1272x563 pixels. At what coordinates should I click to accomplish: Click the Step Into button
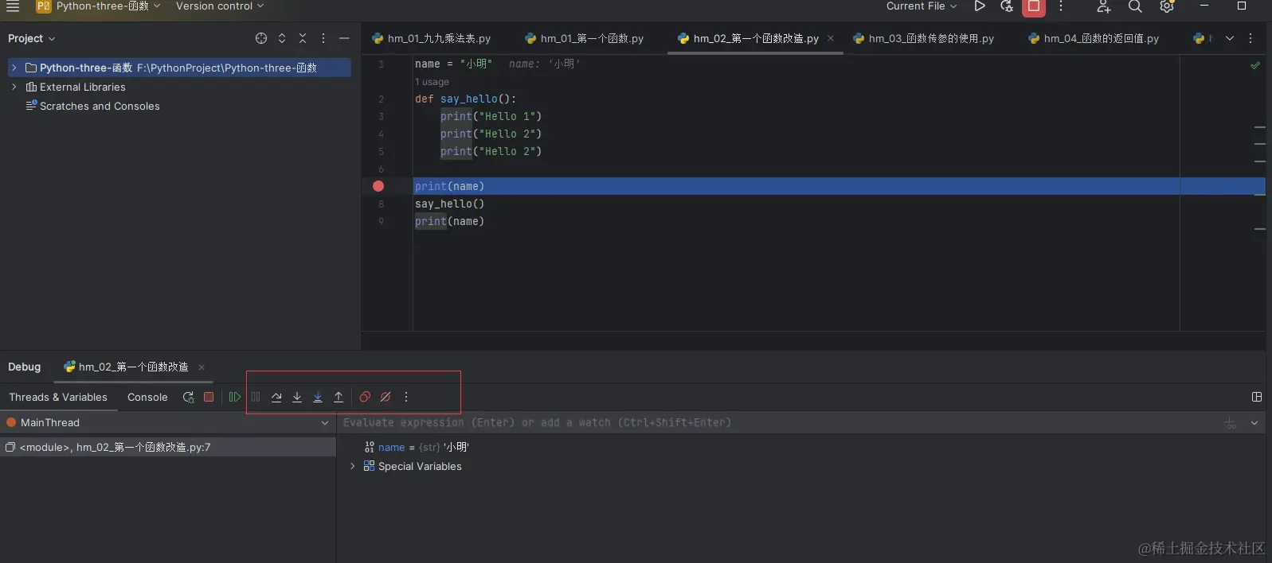[297, 397]
